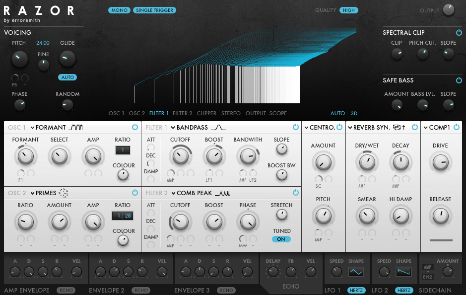Image resolution: width=466 pixels, height=295 pixels.
Task: Click the Output volume knob
Action: (449, 10)
